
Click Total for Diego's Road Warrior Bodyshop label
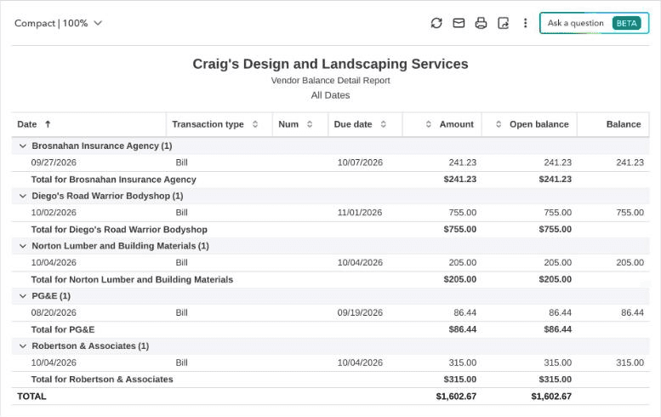point(119,230)
